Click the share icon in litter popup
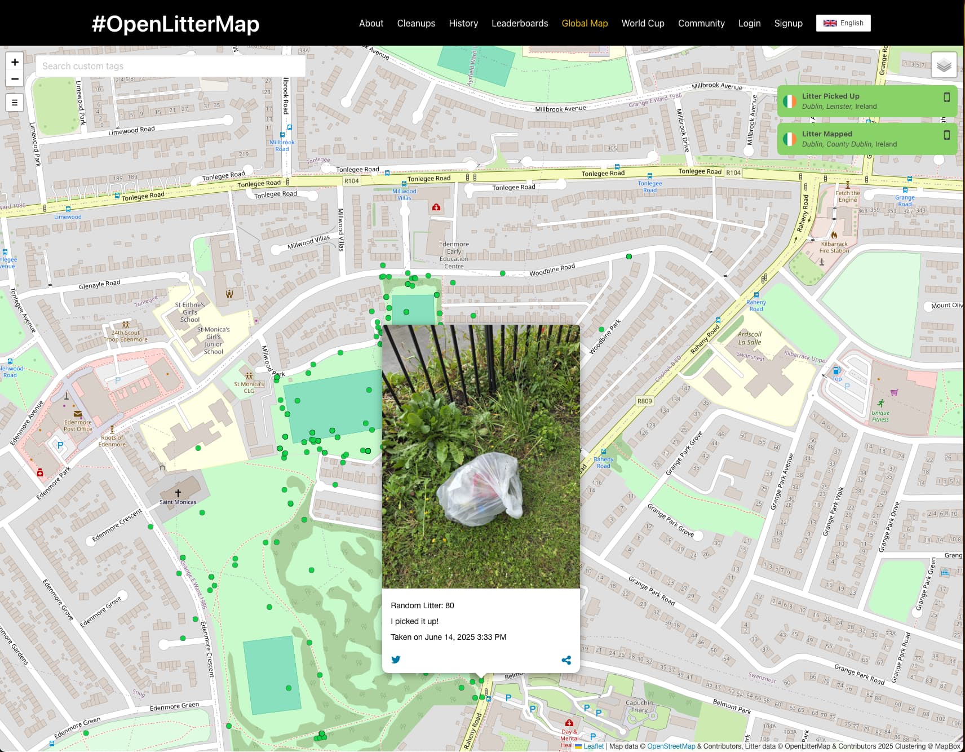965x752 pixels. click(566, 660)
